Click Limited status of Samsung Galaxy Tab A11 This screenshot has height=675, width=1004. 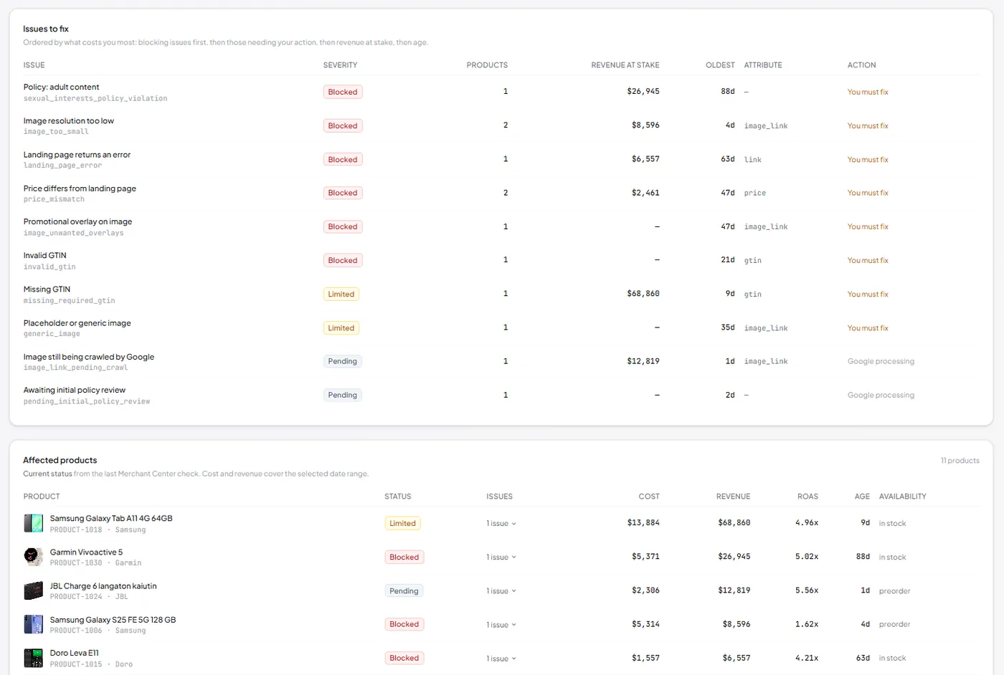[x=402, y=523]
